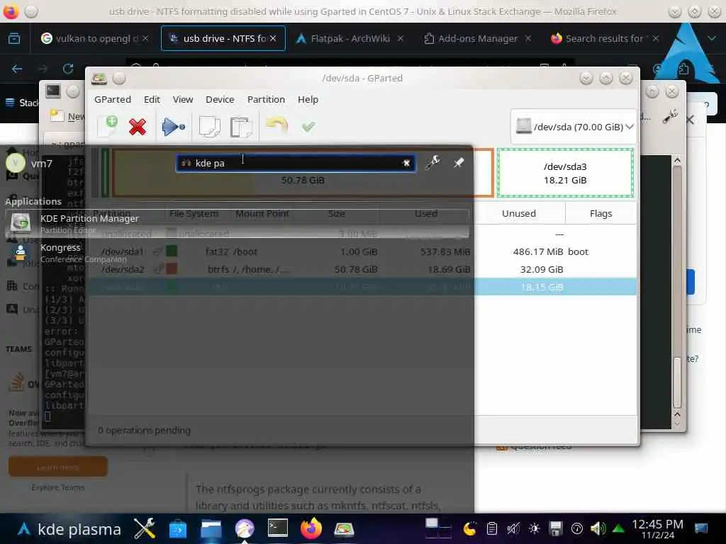The width and height of the screenshot is (726, 544).
Task: Click the 12:45 PM clock
Action: tap(657, 525)
